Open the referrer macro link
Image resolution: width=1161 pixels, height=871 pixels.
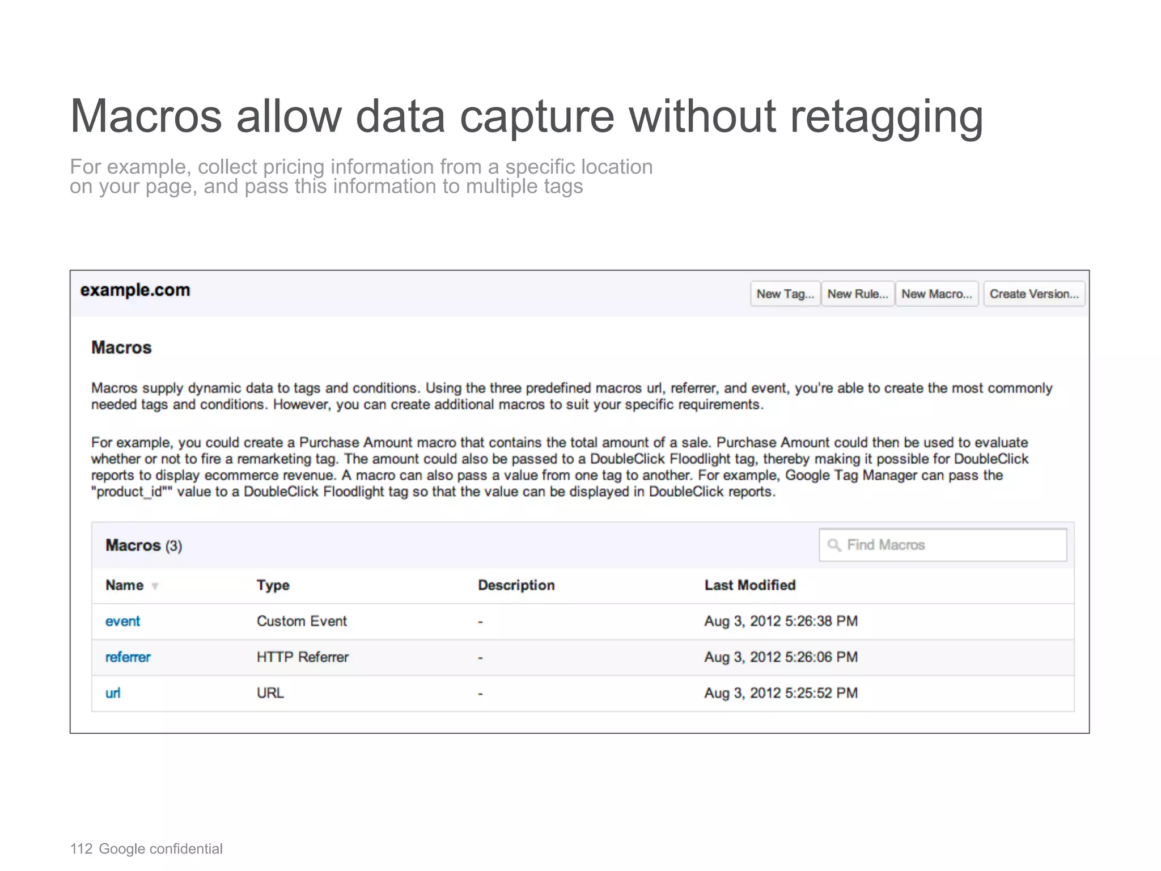128,657
